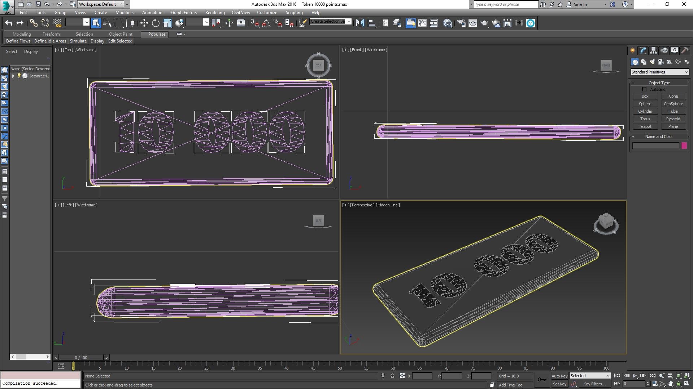Screen dimensions: 693x389
Task: Collapse the Object Type rollout
Action: point(659,83)
